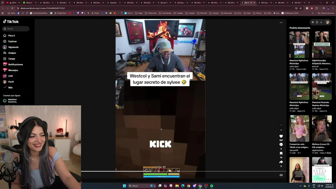Open staryuukiii account link
Image resolution: width=336 pixels, height=189 pixels.
pos(294,150)
